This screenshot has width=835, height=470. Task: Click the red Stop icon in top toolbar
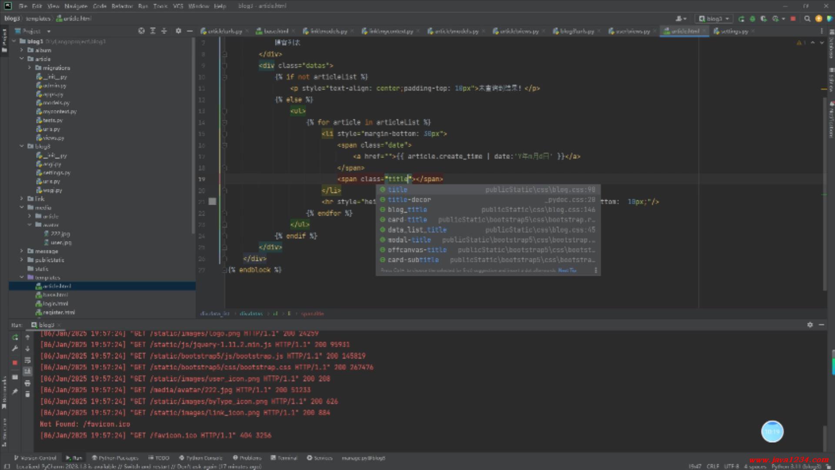tap(793, 19)
